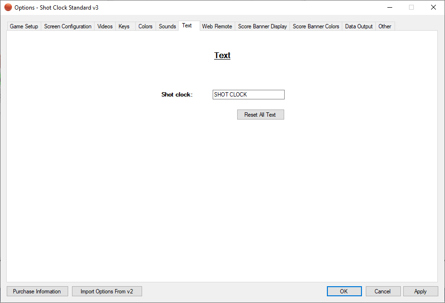
Task: Open Purchase Information
Action: (37, 291)
